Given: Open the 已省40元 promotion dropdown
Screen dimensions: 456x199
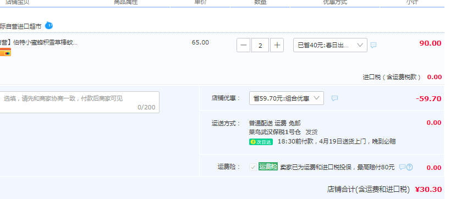Looking at the screenshot, I should pyautogui.click(x=330, y=45).
